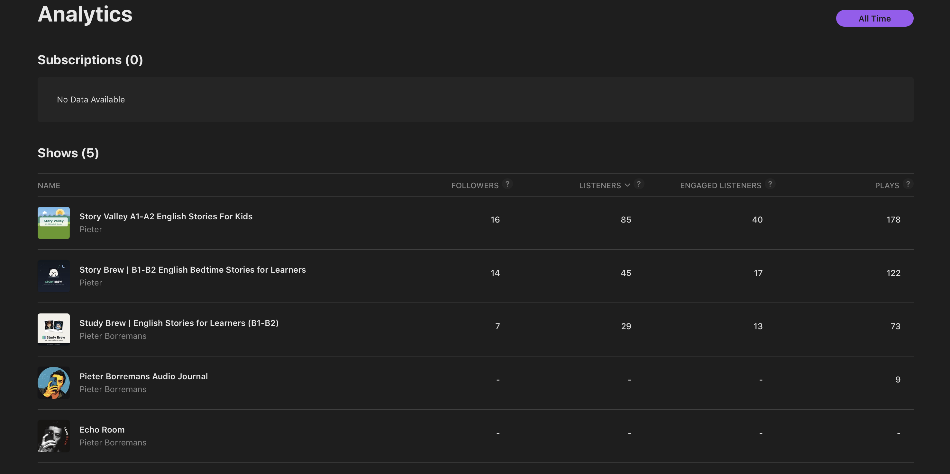This screenshot has width=950, height=474.
Task: Click Study Brew listeners value 29
Action: click(x=626, y=326)
